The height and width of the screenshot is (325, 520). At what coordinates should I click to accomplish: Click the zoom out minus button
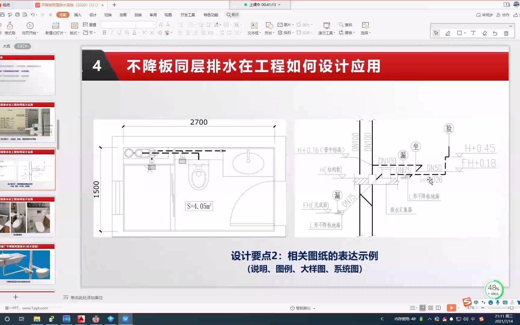483,308
